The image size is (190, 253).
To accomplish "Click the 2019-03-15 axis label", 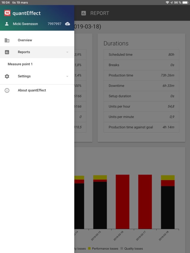I will coord(96,236).
